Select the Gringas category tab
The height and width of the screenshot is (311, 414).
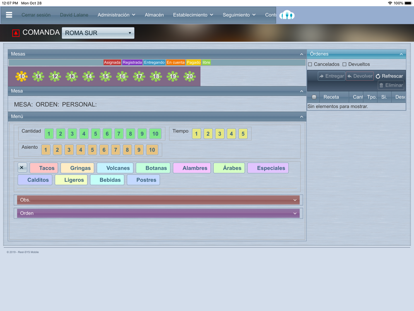(x=77, y=168)
